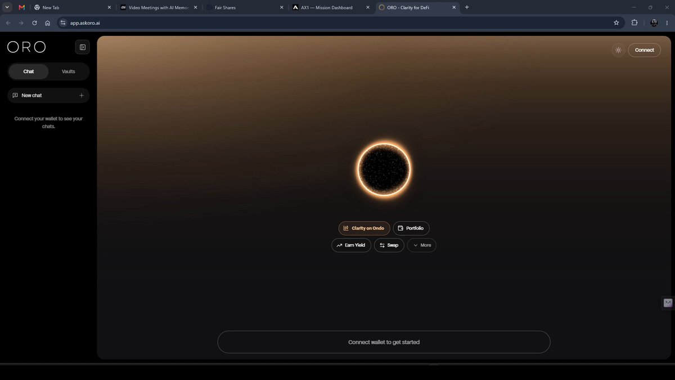Go to browser home icon
Image resolution: width=675 pixels, height=380 pixels.
(x=48, y=23)
